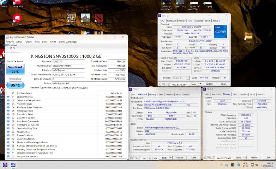The height and width of the screenshot is (169, 276).
Task: Select the Saudável 35 °C C: disk tab
Action: click(12, 48)
